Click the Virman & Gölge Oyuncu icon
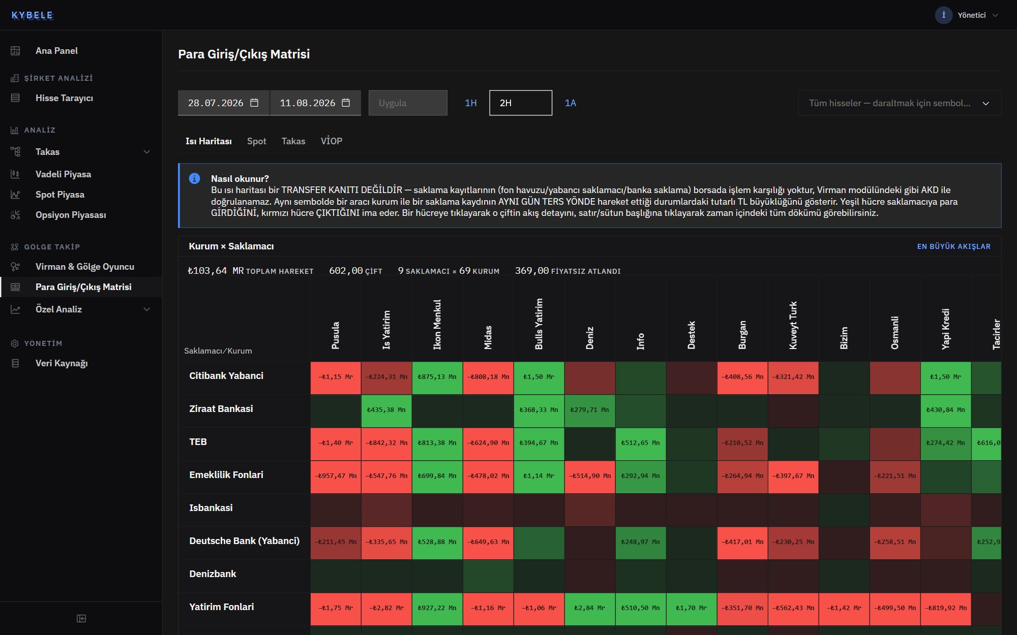The image size is (1017, 635). tap(15, 267)
